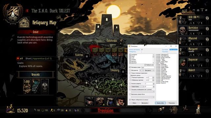The image size is (211, 118).
Task: Inspect the 5,000 gold reward
Action: pos(27,87)
